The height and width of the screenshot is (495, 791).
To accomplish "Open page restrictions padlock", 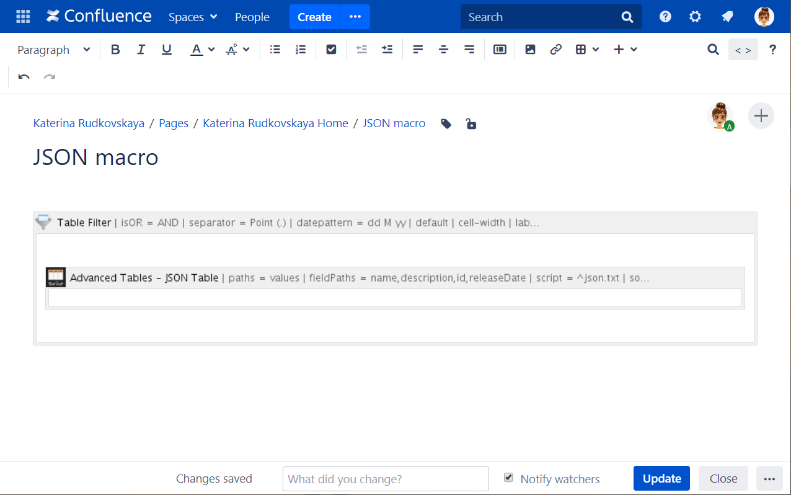I will click(472, 124).
